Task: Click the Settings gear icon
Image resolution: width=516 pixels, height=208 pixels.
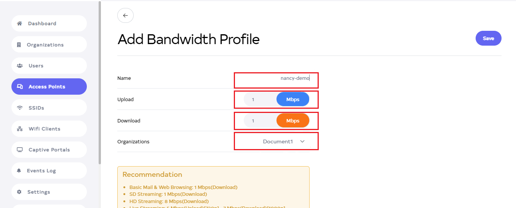Action: (19, 192)
